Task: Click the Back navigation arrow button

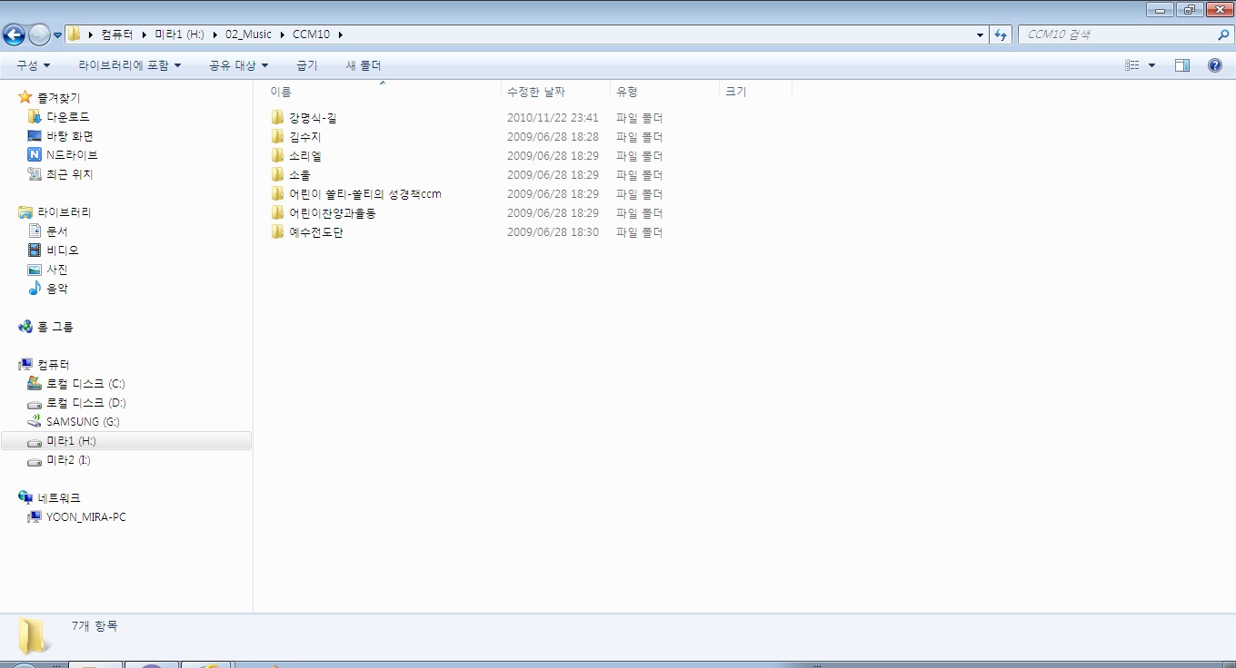Action: point(14,34)
